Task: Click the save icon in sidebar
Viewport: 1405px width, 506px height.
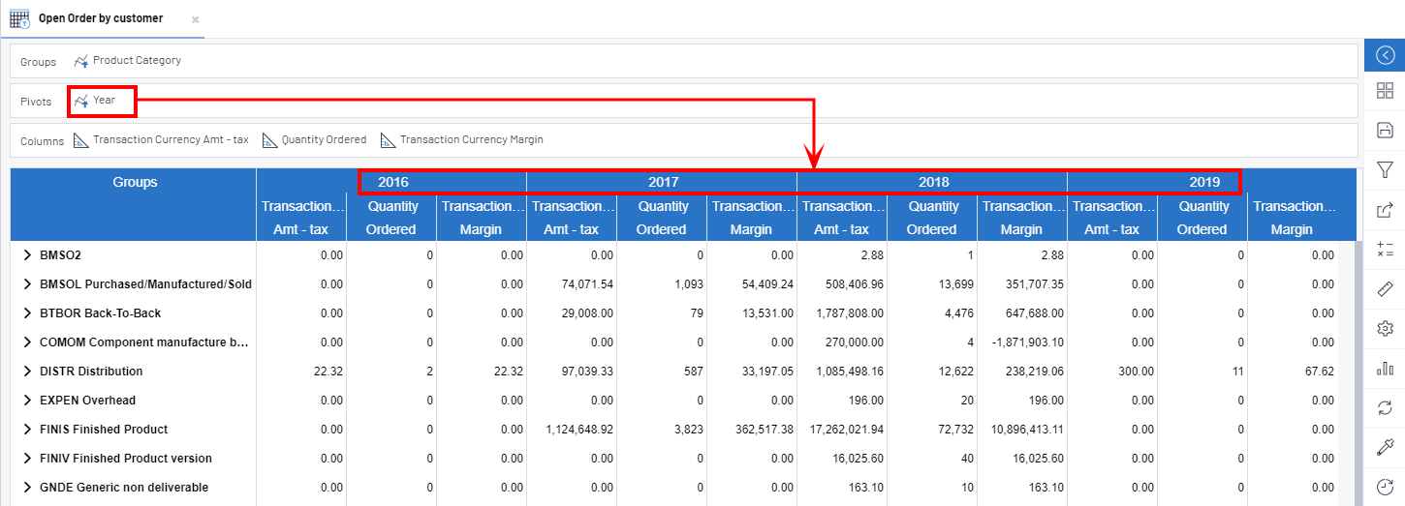Action: click(x=1385, y=130)
